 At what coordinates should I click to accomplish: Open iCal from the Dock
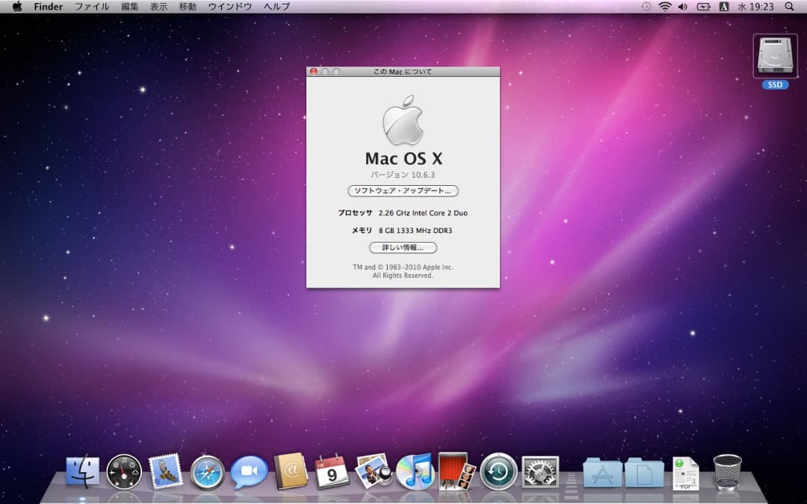332,472
